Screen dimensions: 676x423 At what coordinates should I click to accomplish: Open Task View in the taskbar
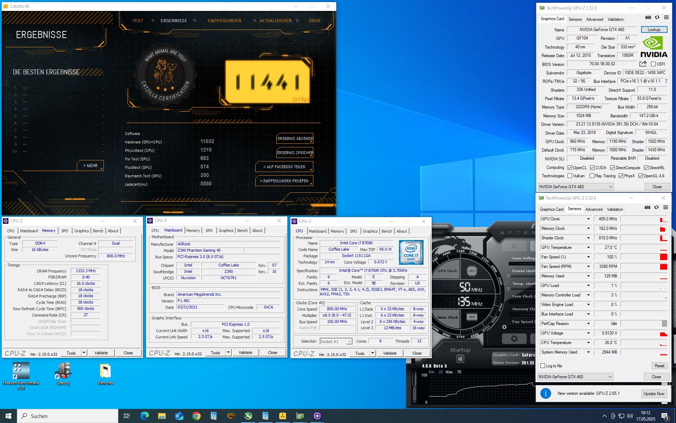coord(127,416)
